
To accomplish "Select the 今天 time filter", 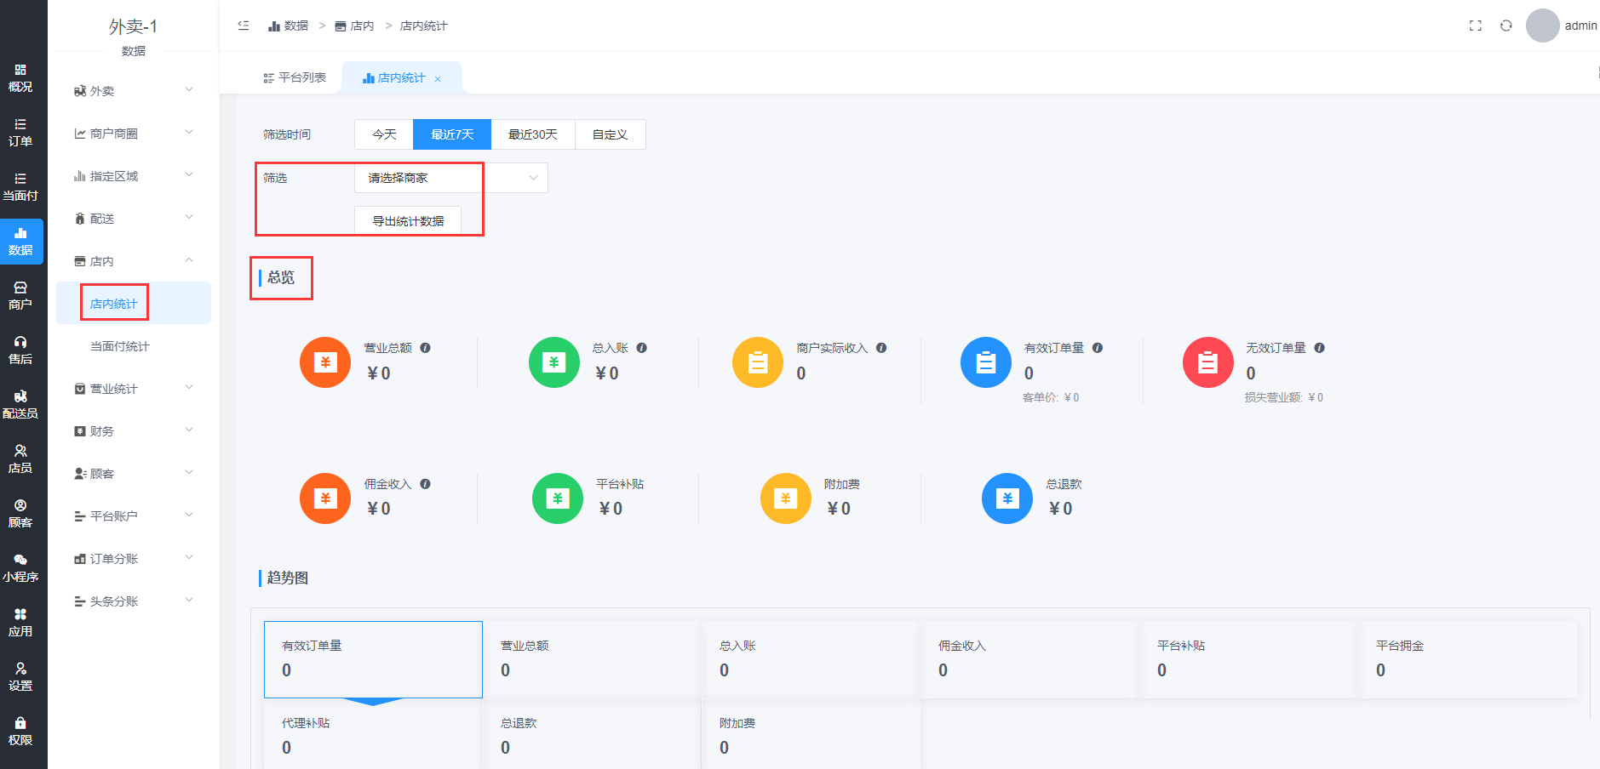I will (384, 134).
